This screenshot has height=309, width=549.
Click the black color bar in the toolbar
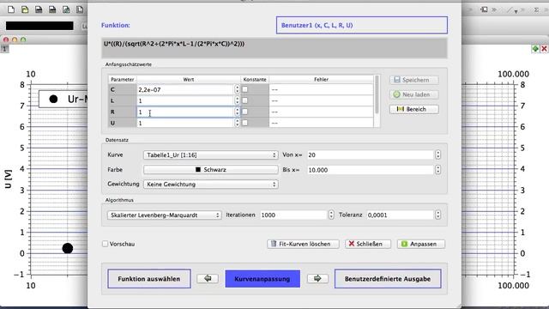click(39, 26)
